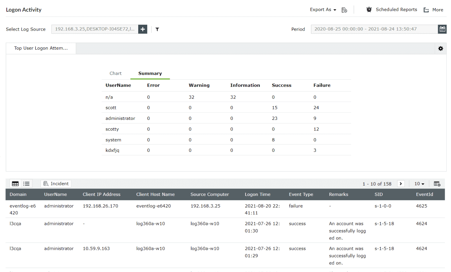Click the Remarks column header
The width and height of the screenshot is (451, 272).
coord(339,194)
